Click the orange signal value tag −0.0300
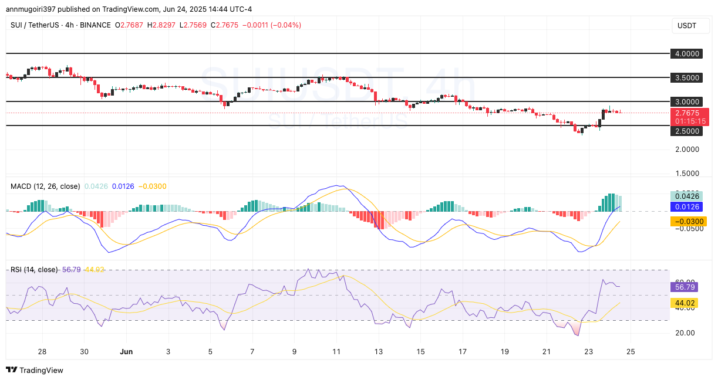Viewport: 718px width, 380px height. tap(688, 221)
